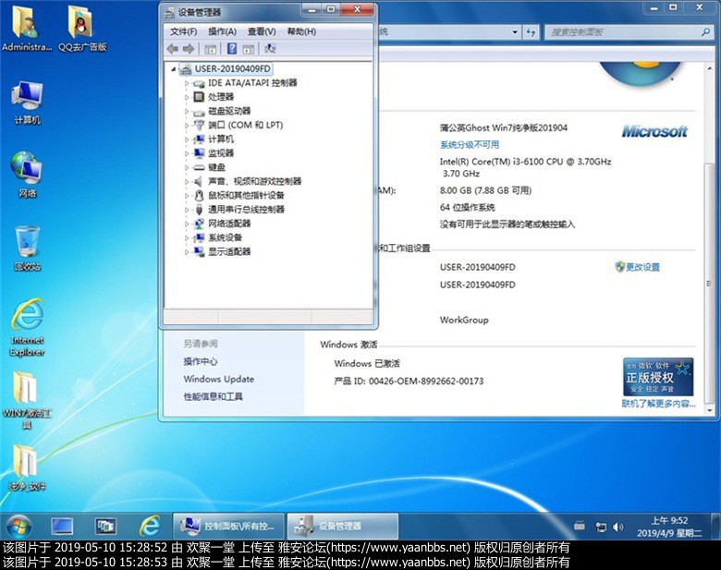
Task: Open 操作中心 in the sidebar
Action: point(201,361)
